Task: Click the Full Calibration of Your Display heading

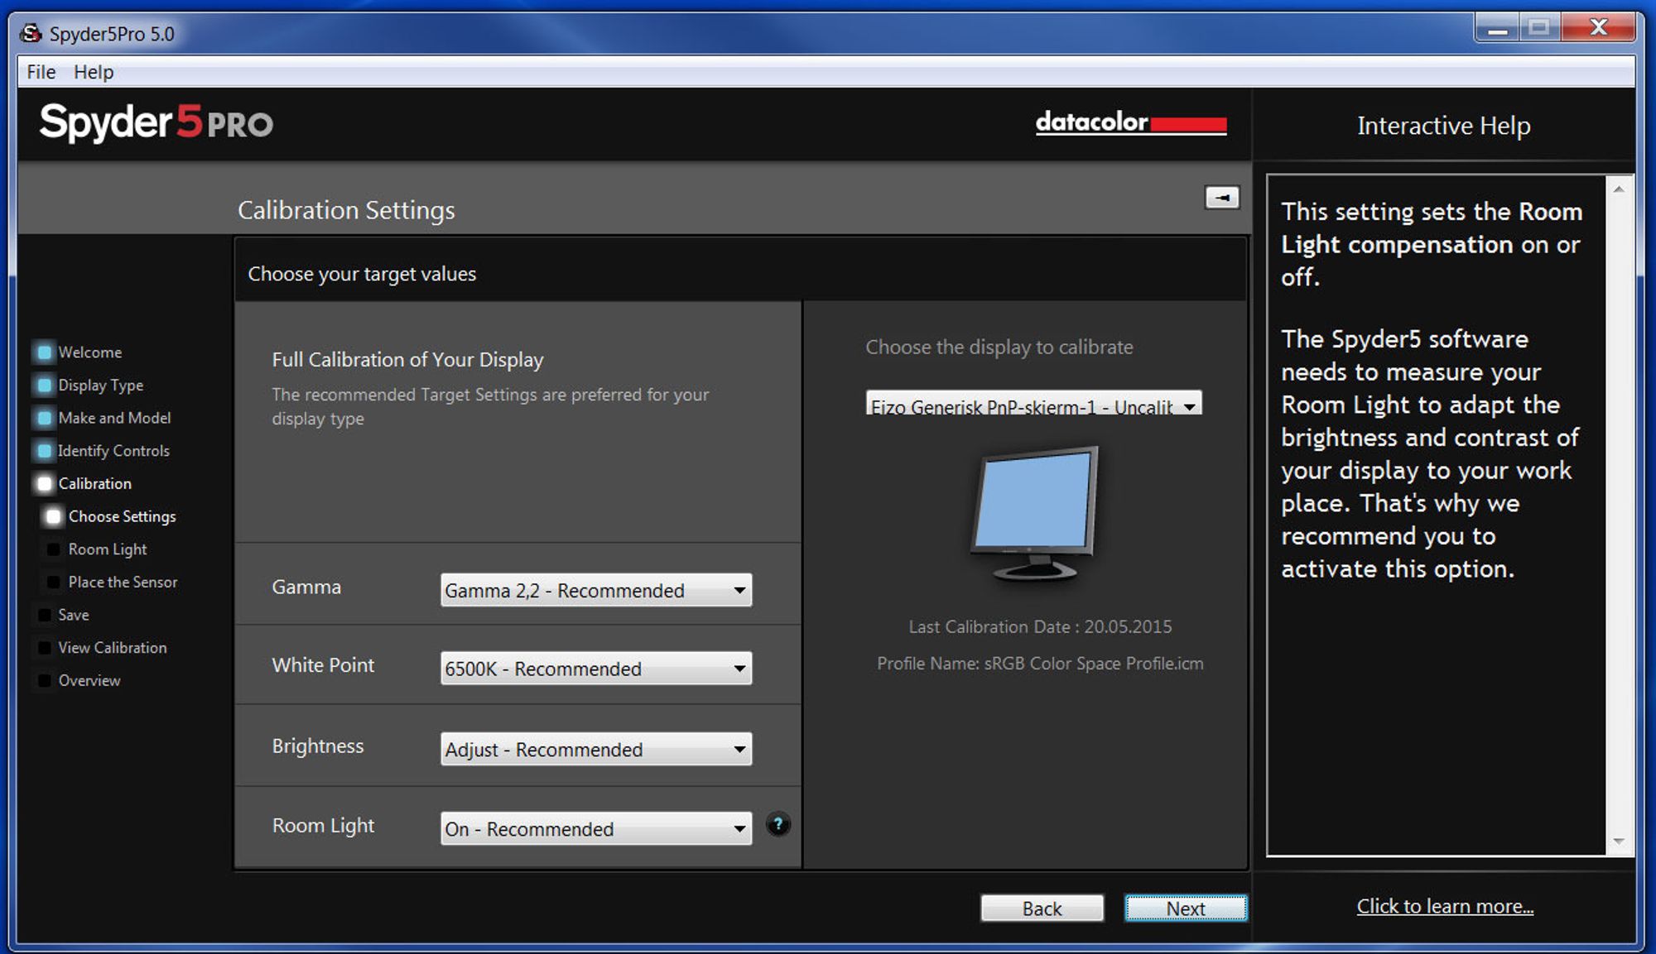Action: click(x=407, y=360)
